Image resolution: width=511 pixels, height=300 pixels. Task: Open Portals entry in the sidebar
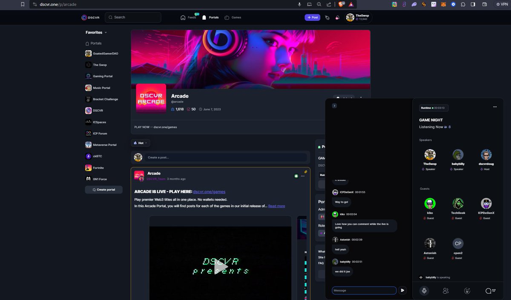[x=94, y=43]
